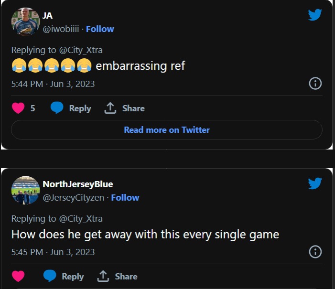This screenshot has height=289, width=335.
Task: Follow the @JerseyCityzen account
Action: tap(125, 197)
